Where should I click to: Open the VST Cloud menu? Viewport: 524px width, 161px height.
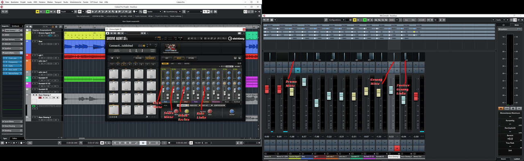tap(94, 2)
